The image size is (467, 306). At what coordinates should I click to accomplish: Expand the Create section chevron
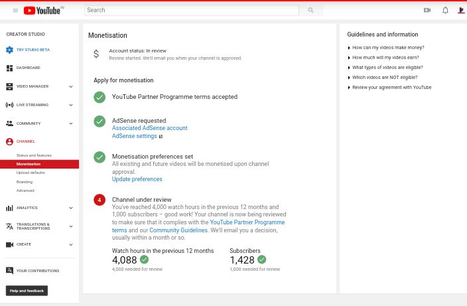tap(71, 245)
